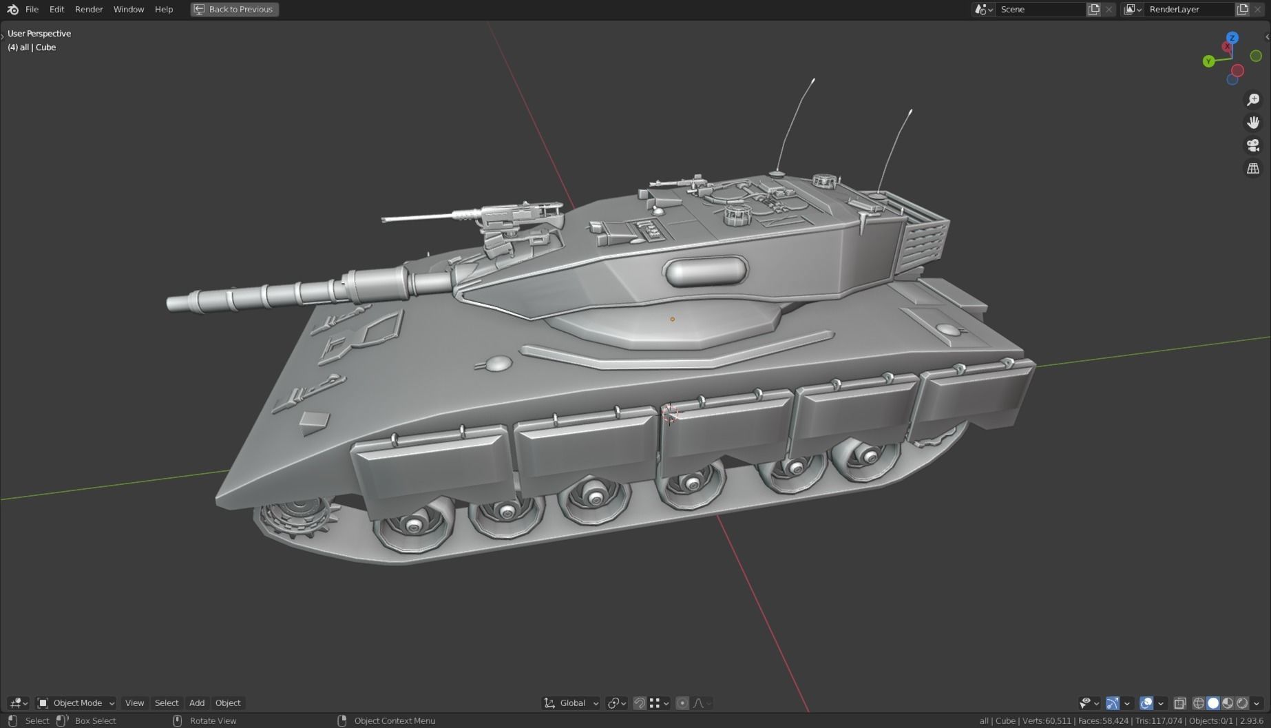Expand the sidebar with the right-edge arrow
The image size is (1271, 728).
coord(1268,37)
